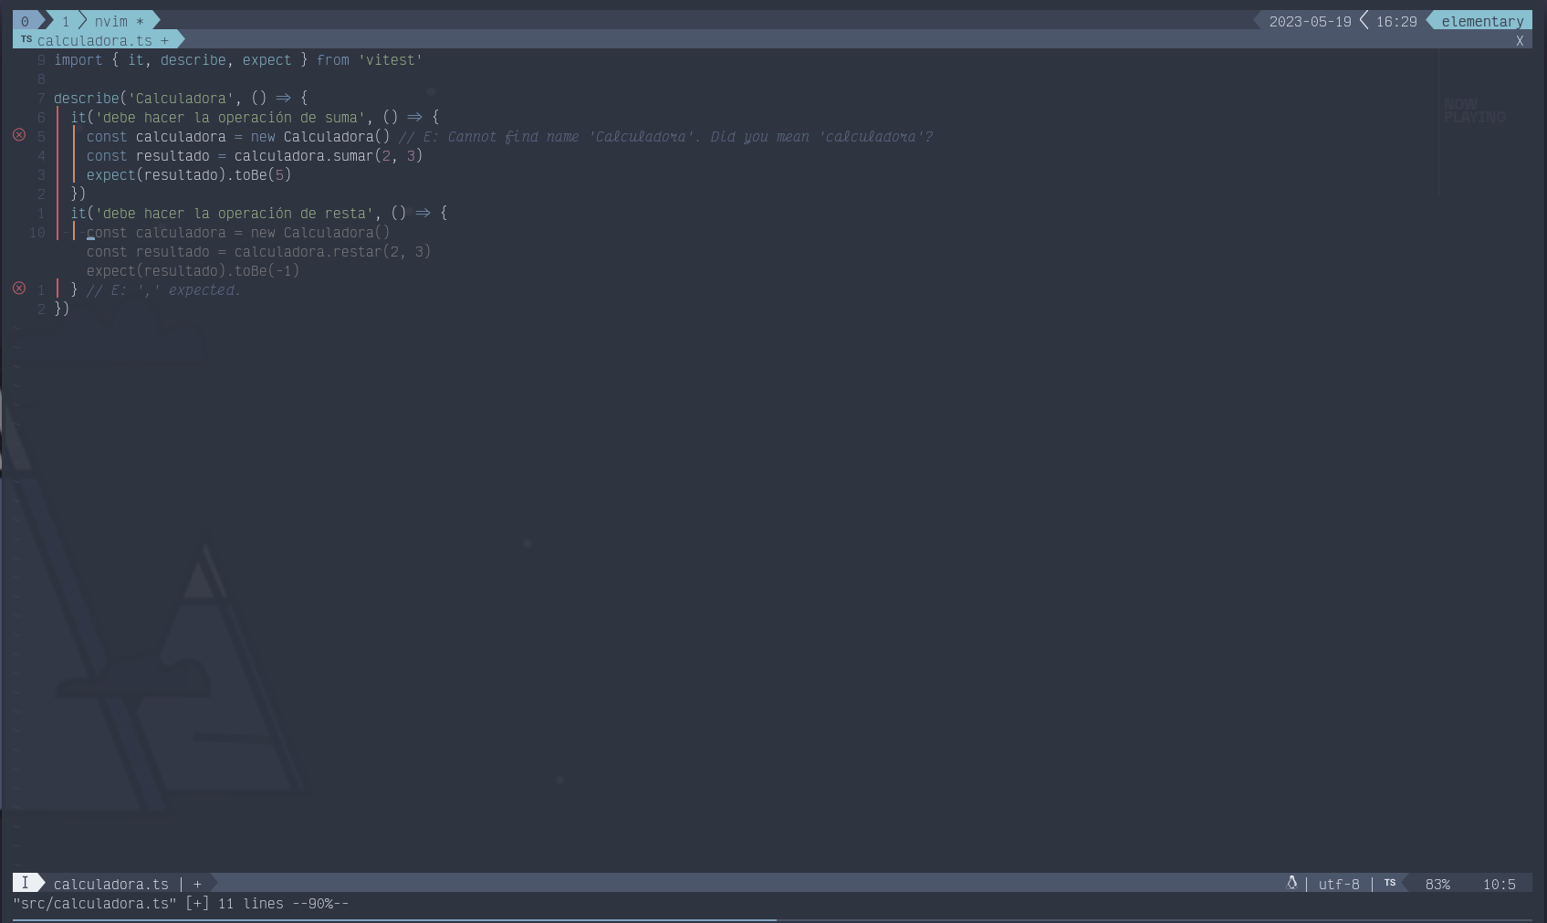Click the 2023-05-19 date in top bar
Viewport: 1547px width, 923px height.
(1309, 21)
